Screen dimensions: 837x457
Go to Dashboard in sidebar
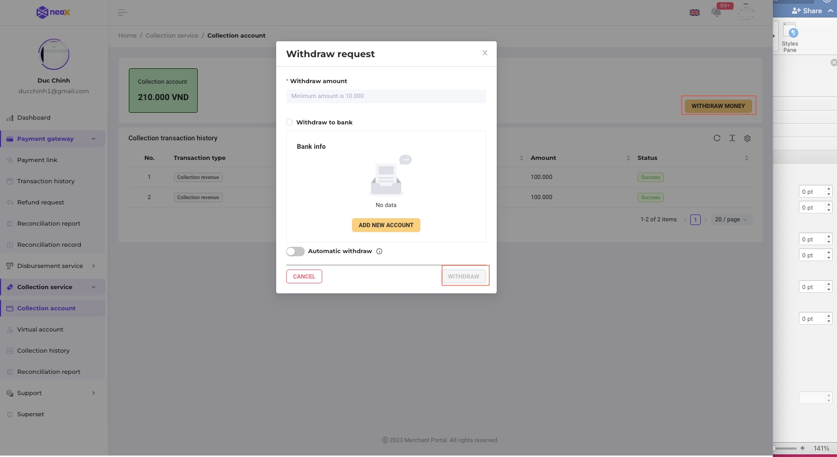pos(33,118)
